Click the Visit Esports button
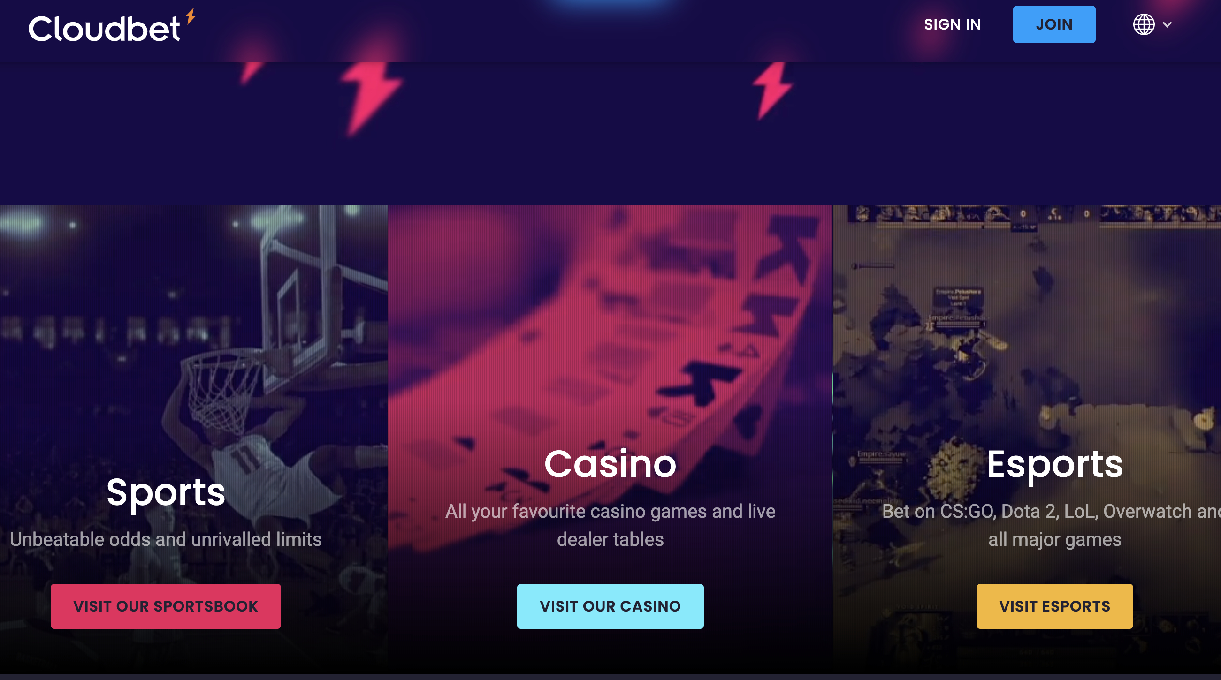 [x=1054, y=606]
